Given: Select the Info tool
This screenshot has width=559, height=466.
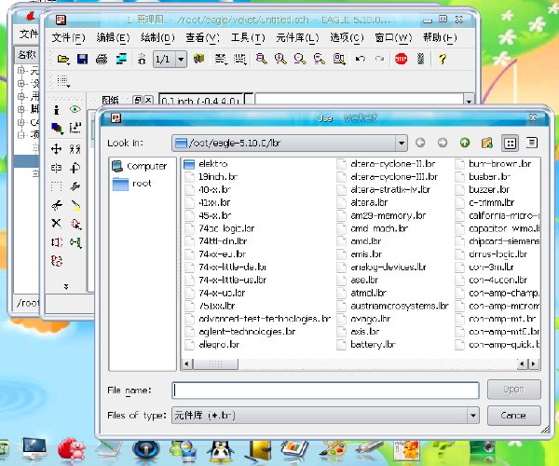Looking at the screenshot, I should [x=56, y=110].
